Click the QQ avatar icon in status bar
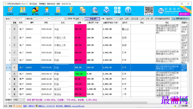193x109 pixels. pos(37,106)
